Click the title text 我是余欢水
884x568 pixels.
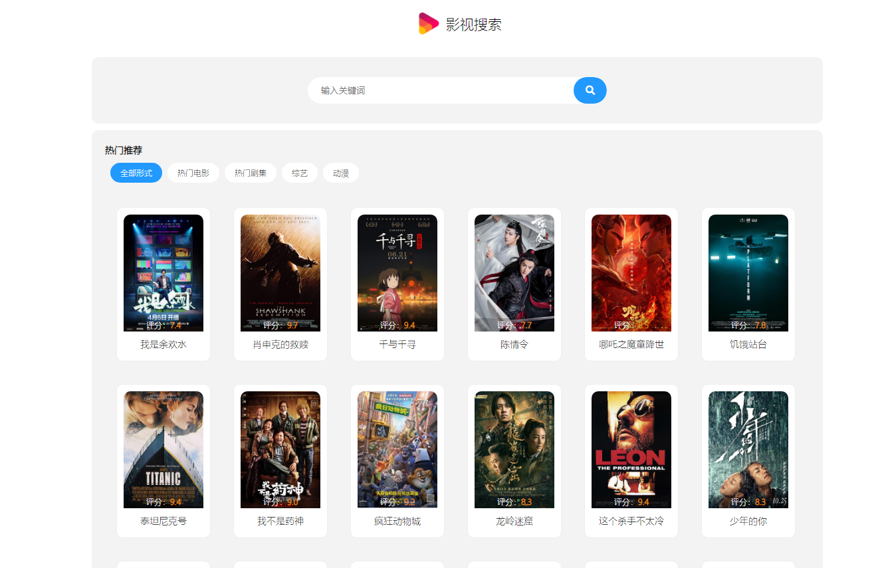point(164,345)
